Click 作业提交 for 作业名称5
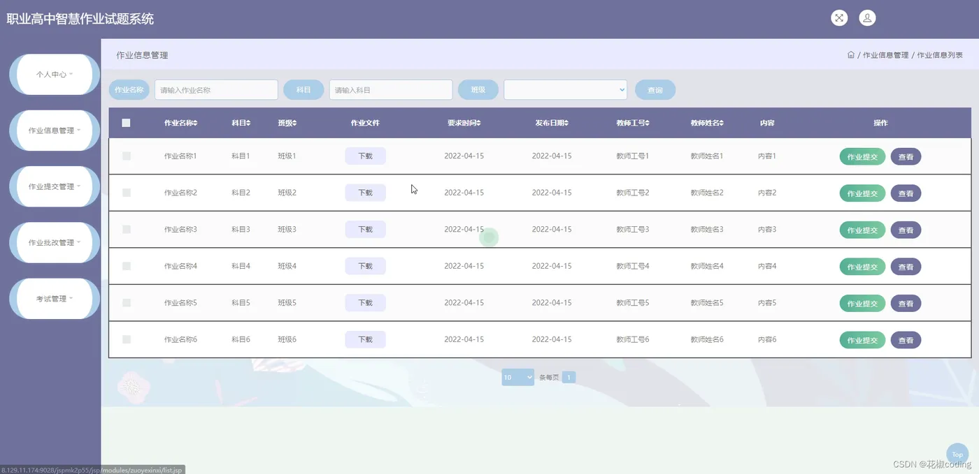 coord(862,304)
